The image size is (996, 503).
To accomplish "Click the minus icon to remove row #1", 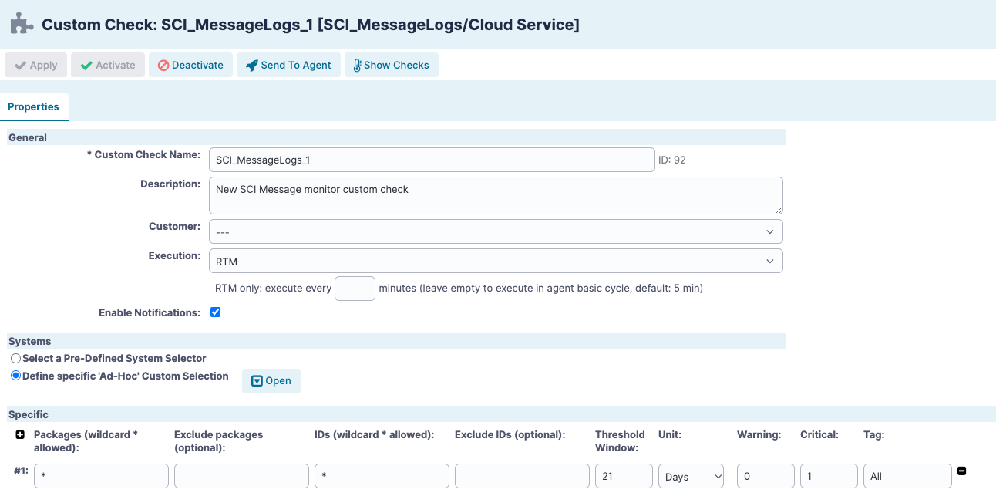I will pyautogui.click(x=961, y=471).
